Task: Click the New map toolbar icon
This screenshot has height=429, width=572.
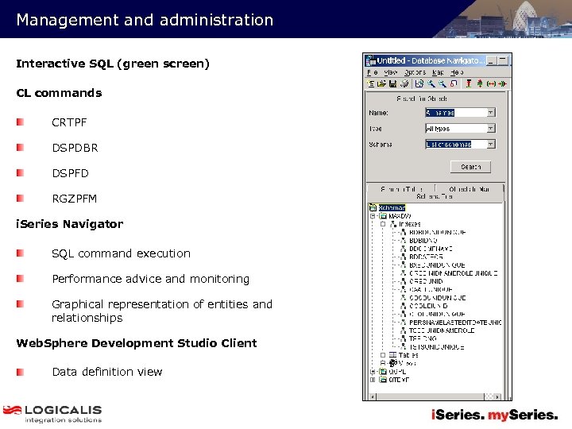Action: click(x=371, y=84)
